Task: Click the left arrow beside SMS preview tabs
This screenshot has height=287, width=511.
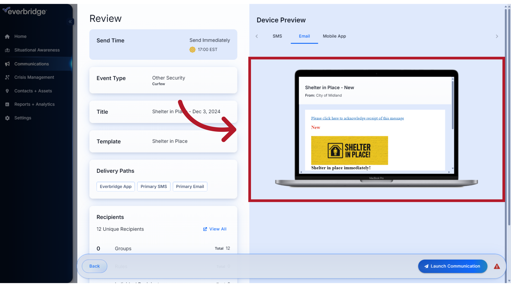Action: coord(257,36)
